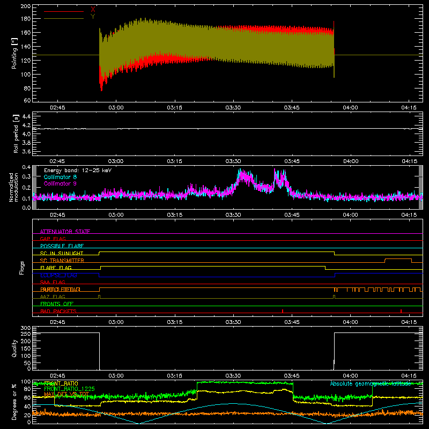Click the 04:00 tick label under Flags plot
The image size is (429, 429).
(350, 322)
